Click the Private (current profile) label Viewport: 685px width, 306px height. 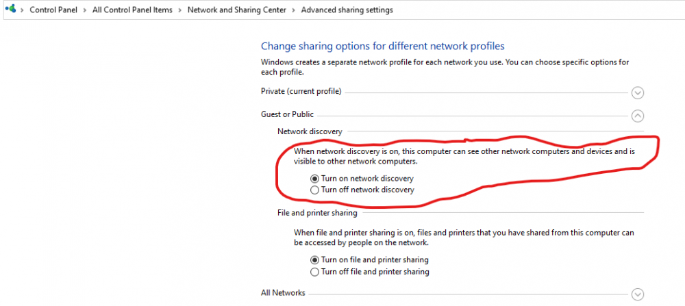[301, 91]
